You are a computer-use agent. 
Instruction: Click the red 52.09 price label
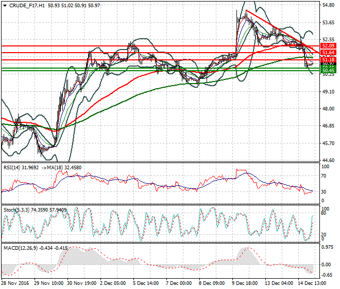point(329,46)
